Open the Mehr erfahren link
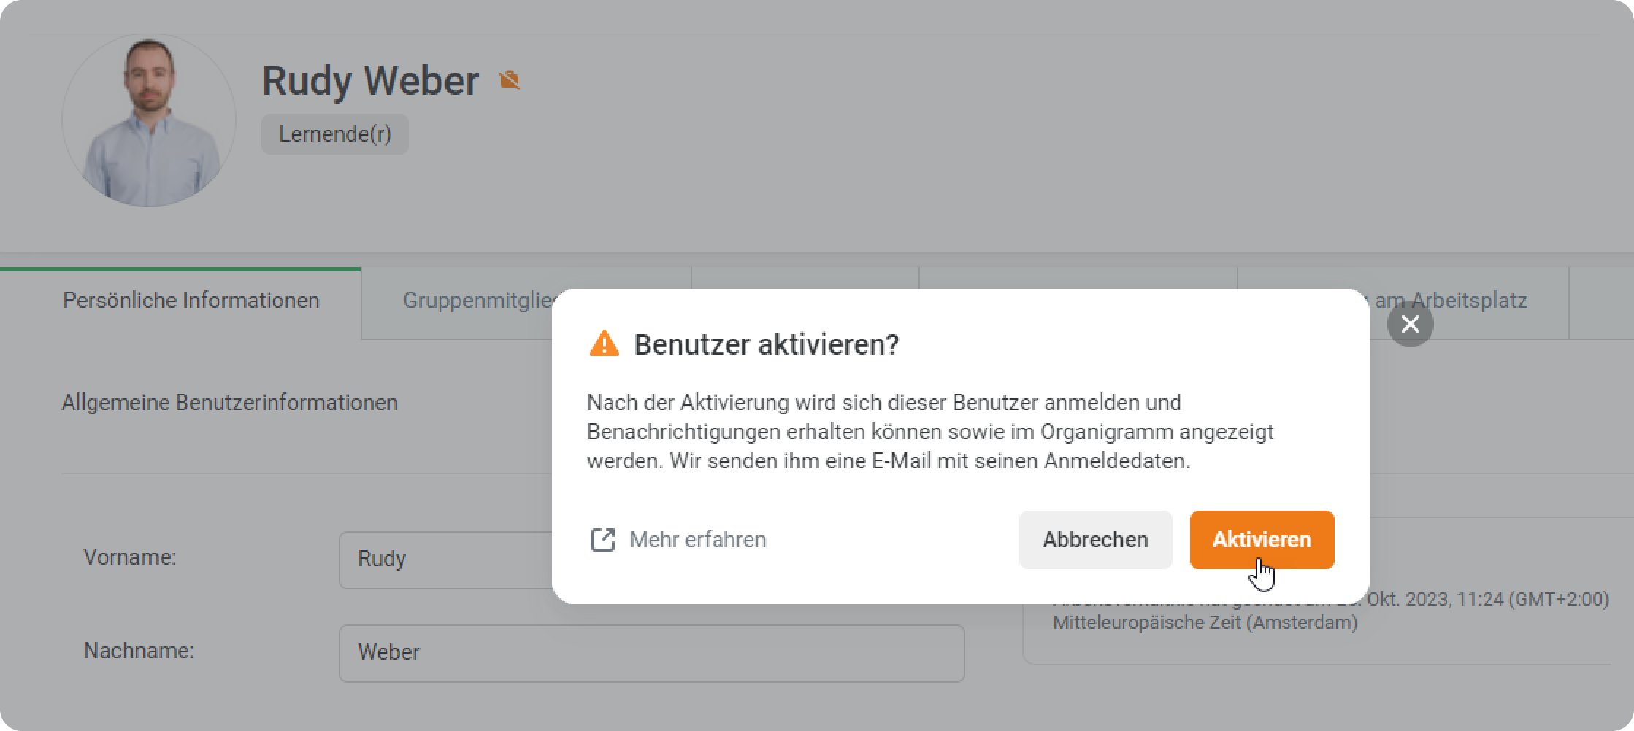Screen dimensions: 1634x731 click(x=697, y=540)
